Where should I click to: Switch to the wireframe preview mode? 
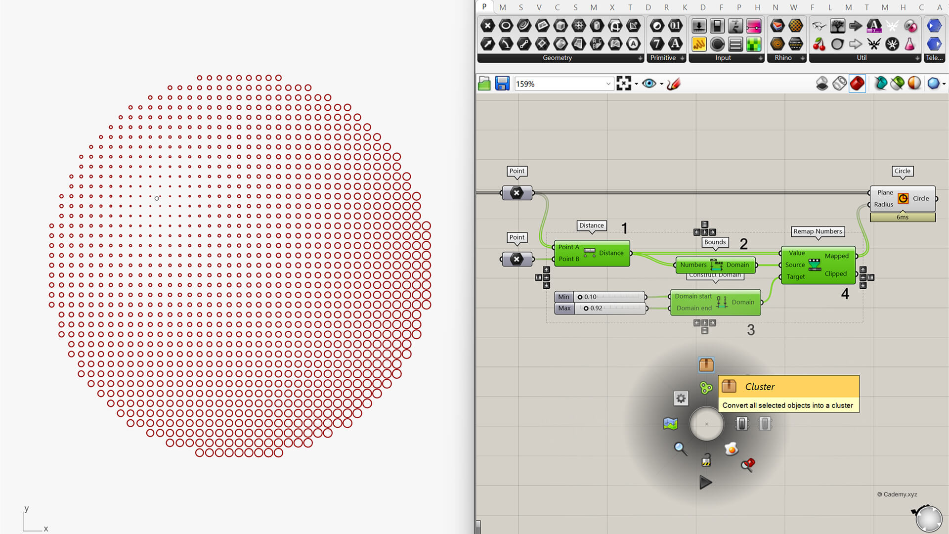[840, 84]
